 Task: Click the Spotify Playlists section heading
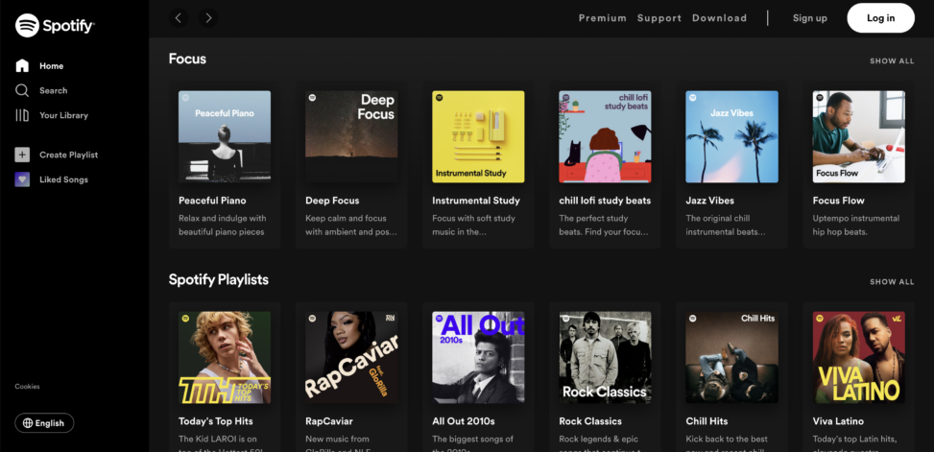point(219,280)
